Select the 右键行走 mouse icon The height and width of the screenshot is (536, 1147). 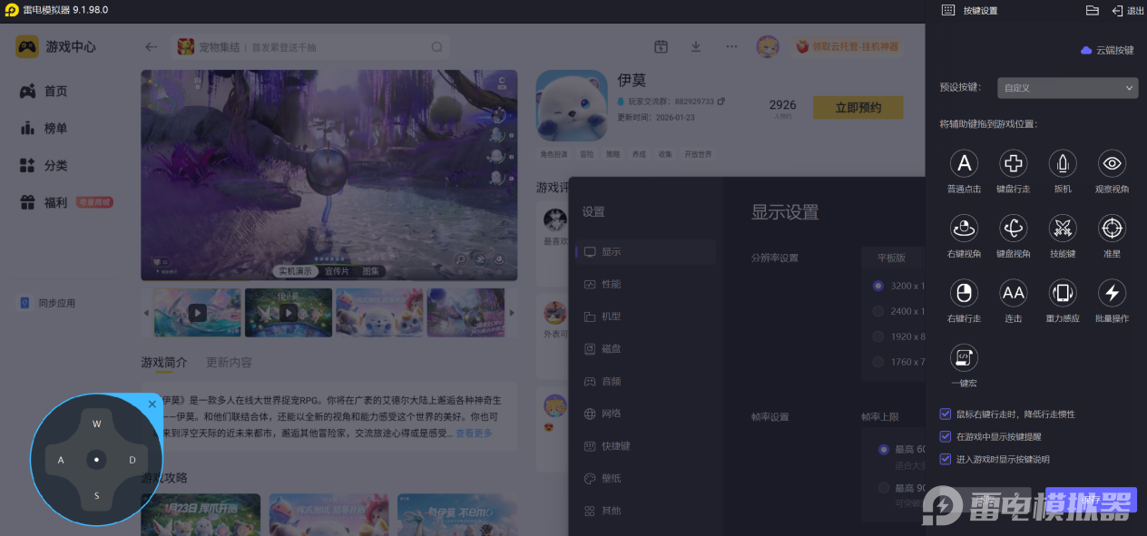click(x=964, y=292)
